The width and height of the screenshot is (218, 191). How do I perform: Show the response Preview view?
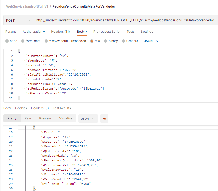45,118
